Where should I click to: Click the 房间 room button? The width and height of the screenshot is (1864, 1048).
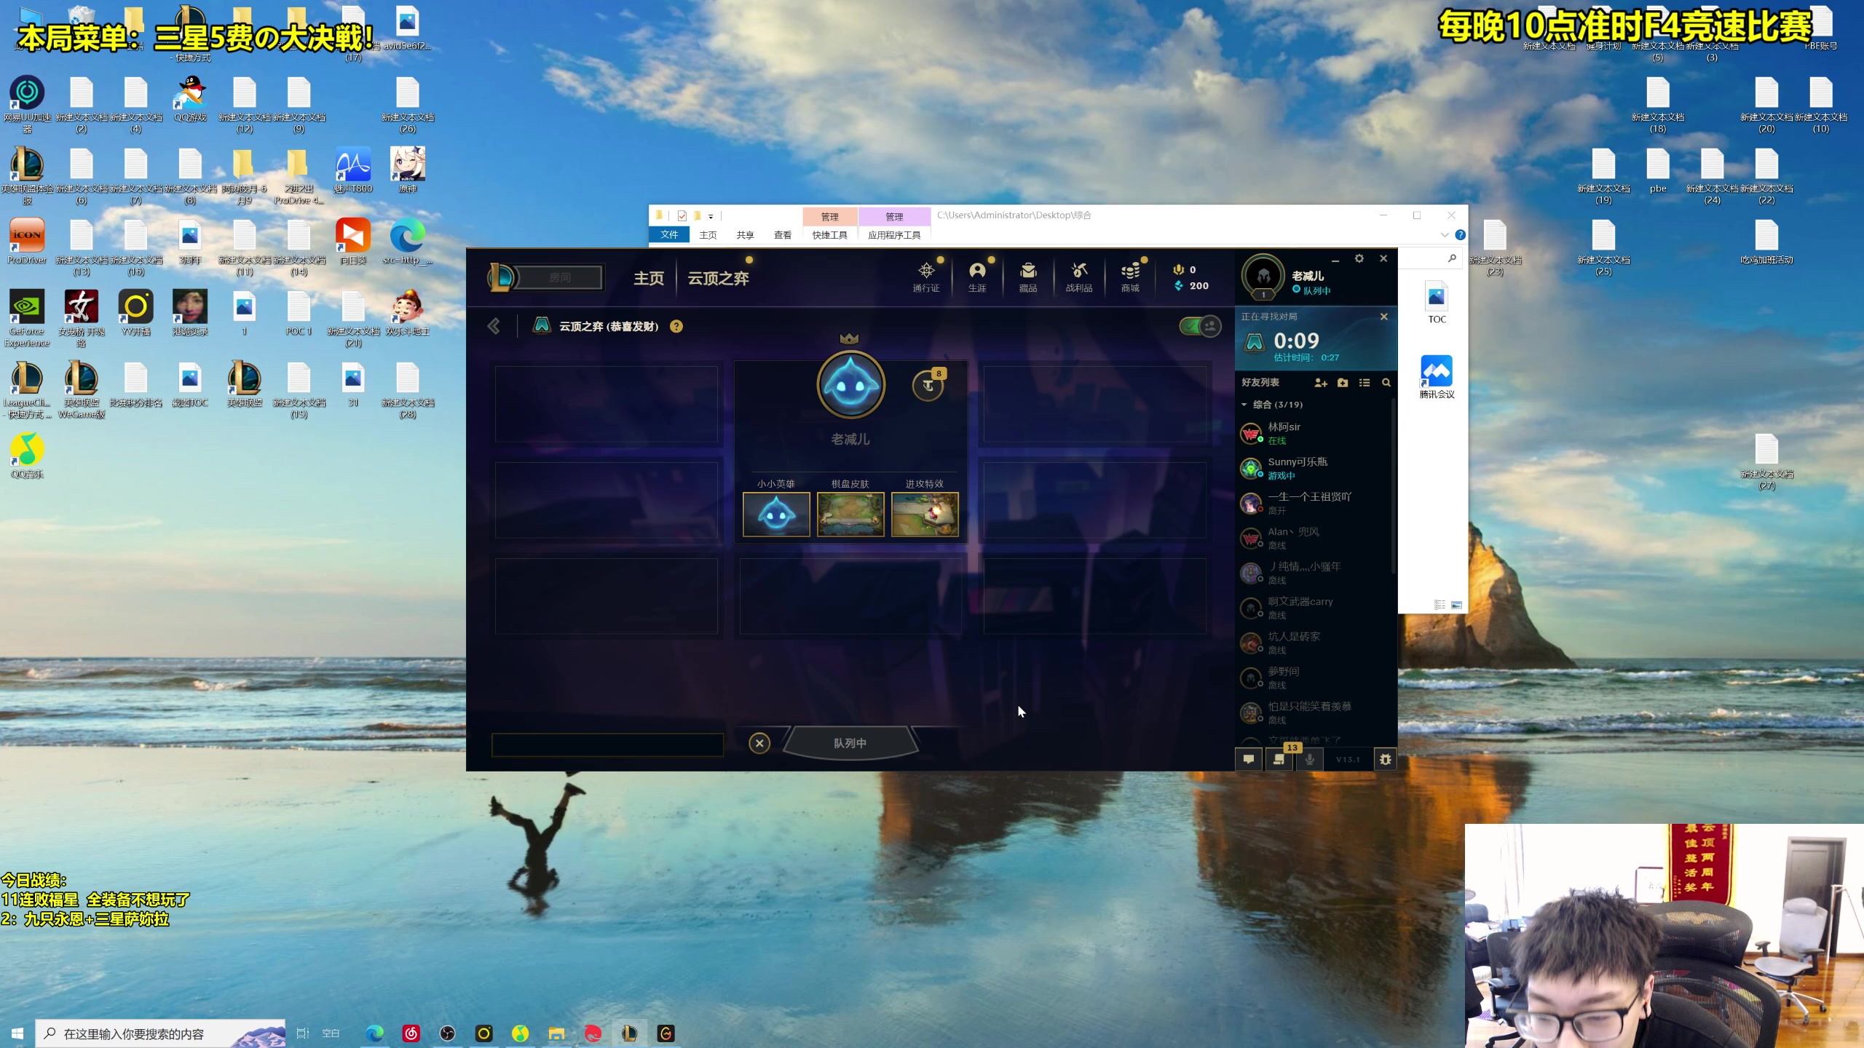560,277
